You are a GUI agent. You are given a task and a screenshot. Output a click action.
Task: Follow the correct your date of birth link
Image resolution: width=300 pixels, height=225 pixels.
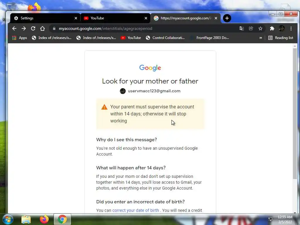click(x=135, y=210)
